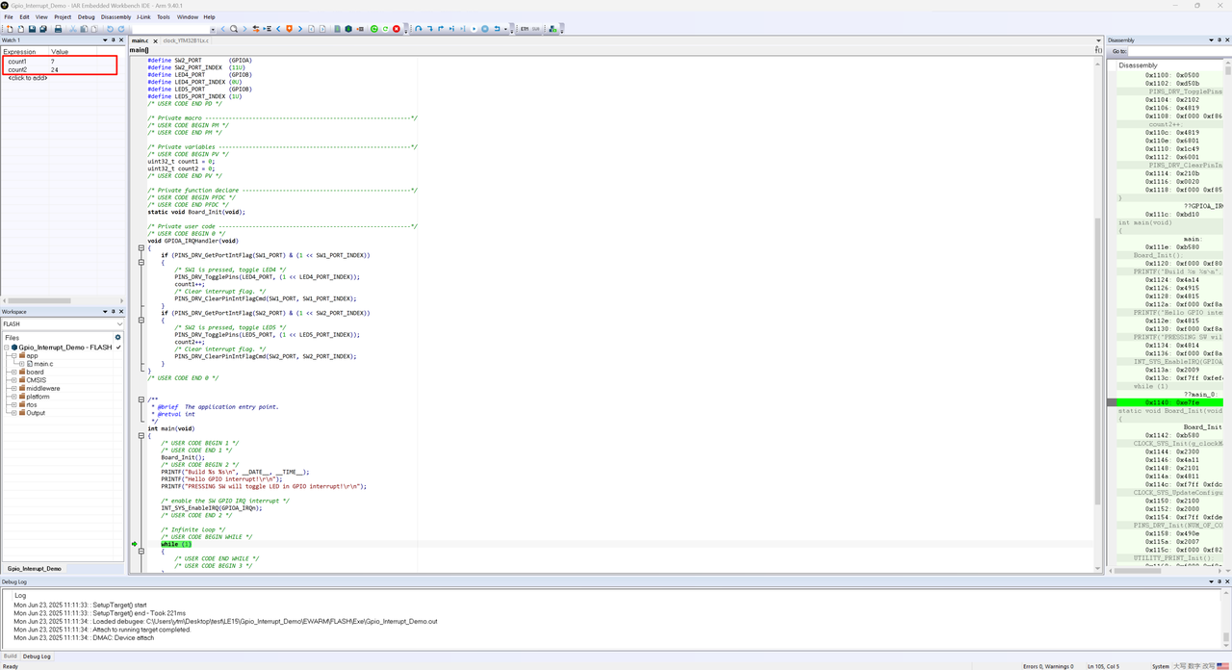Viewport: 1232px width, 670px height.
Task: Open the Project menu
Action: click(x=63, y=16)
